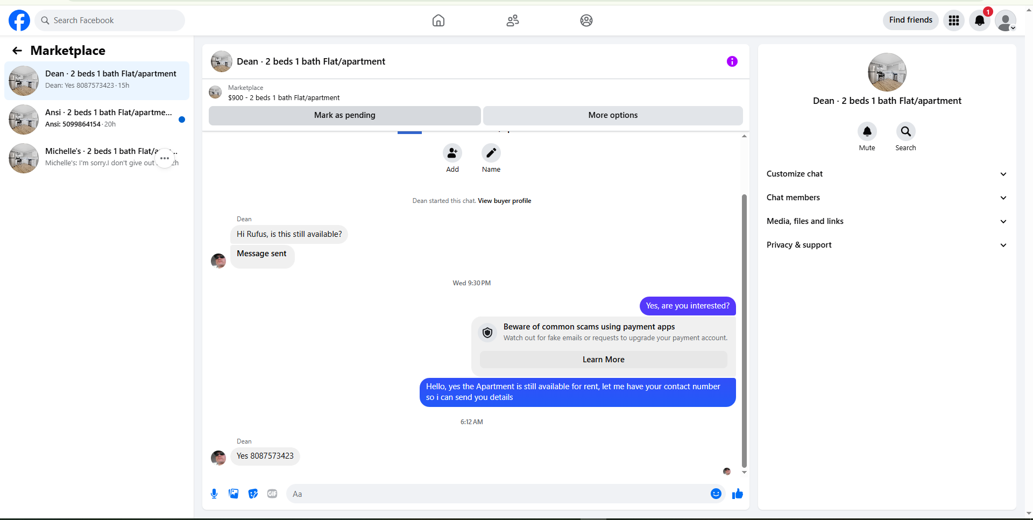Click Dean's avatar beside 'Yes 8087573423'
This screenshot has width=1033, height=520.
tap(218, 458)
